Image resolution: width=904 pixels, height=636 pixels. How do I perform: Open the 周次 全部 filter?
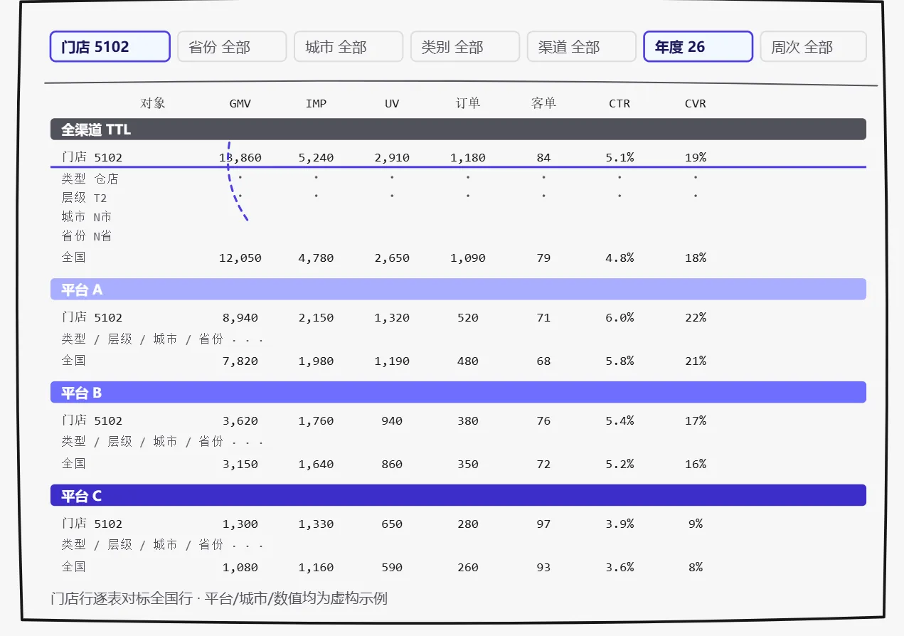pos(814,47)
